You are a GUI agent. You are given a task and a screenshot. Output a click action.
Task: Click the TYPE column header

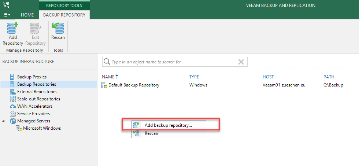point(194,77)
